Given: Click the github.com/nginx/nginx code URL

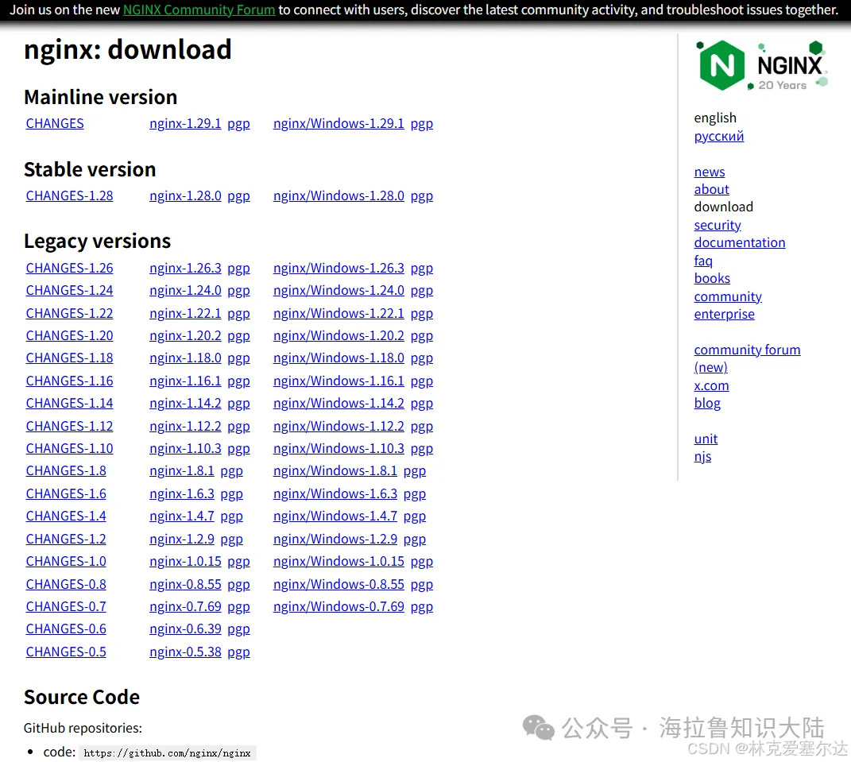Looking at the screenshot, I should pos(167,752).
